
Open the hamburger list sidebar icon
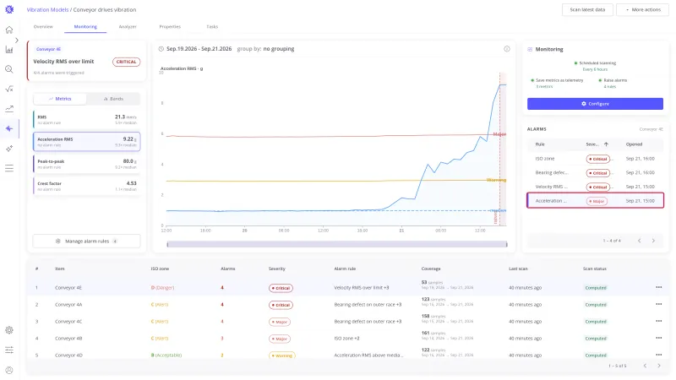tap(9, 168)
